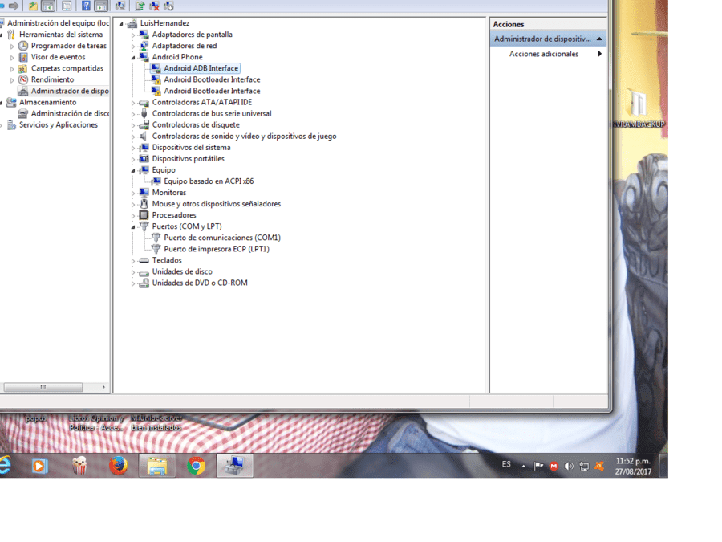Collapse the LuisHernandez root node
Image resolution: width=722 pixels, height=542 pixels.
[121, 23]
